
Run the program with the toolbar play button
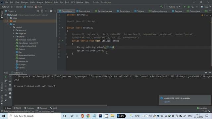coord(185,7)
